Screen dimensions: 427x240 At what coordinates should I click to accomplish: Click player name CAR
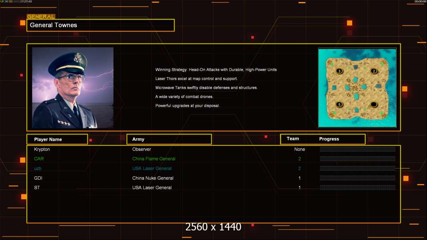click(39, 159)
